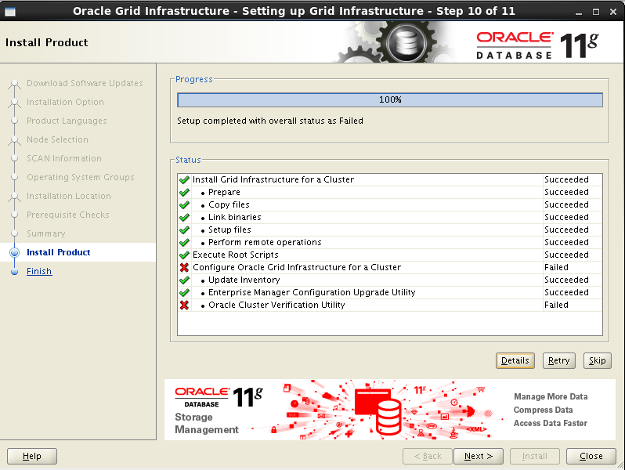Select Installation Location step

pos(69,196)
